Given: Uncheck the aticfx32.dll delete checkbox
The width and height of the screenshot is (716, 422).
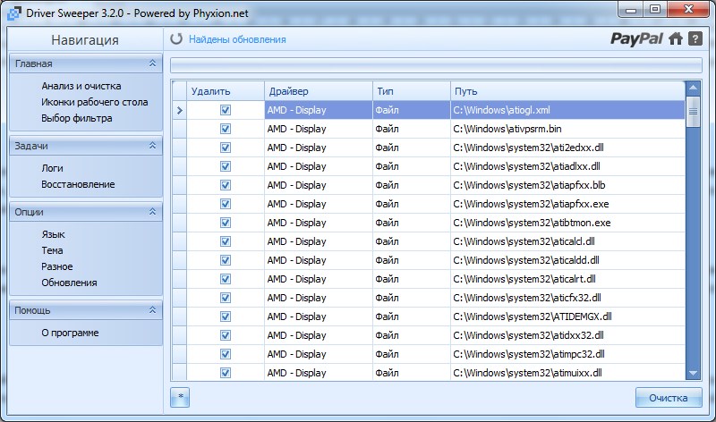Looking at the screenshot, I should 226,298.
